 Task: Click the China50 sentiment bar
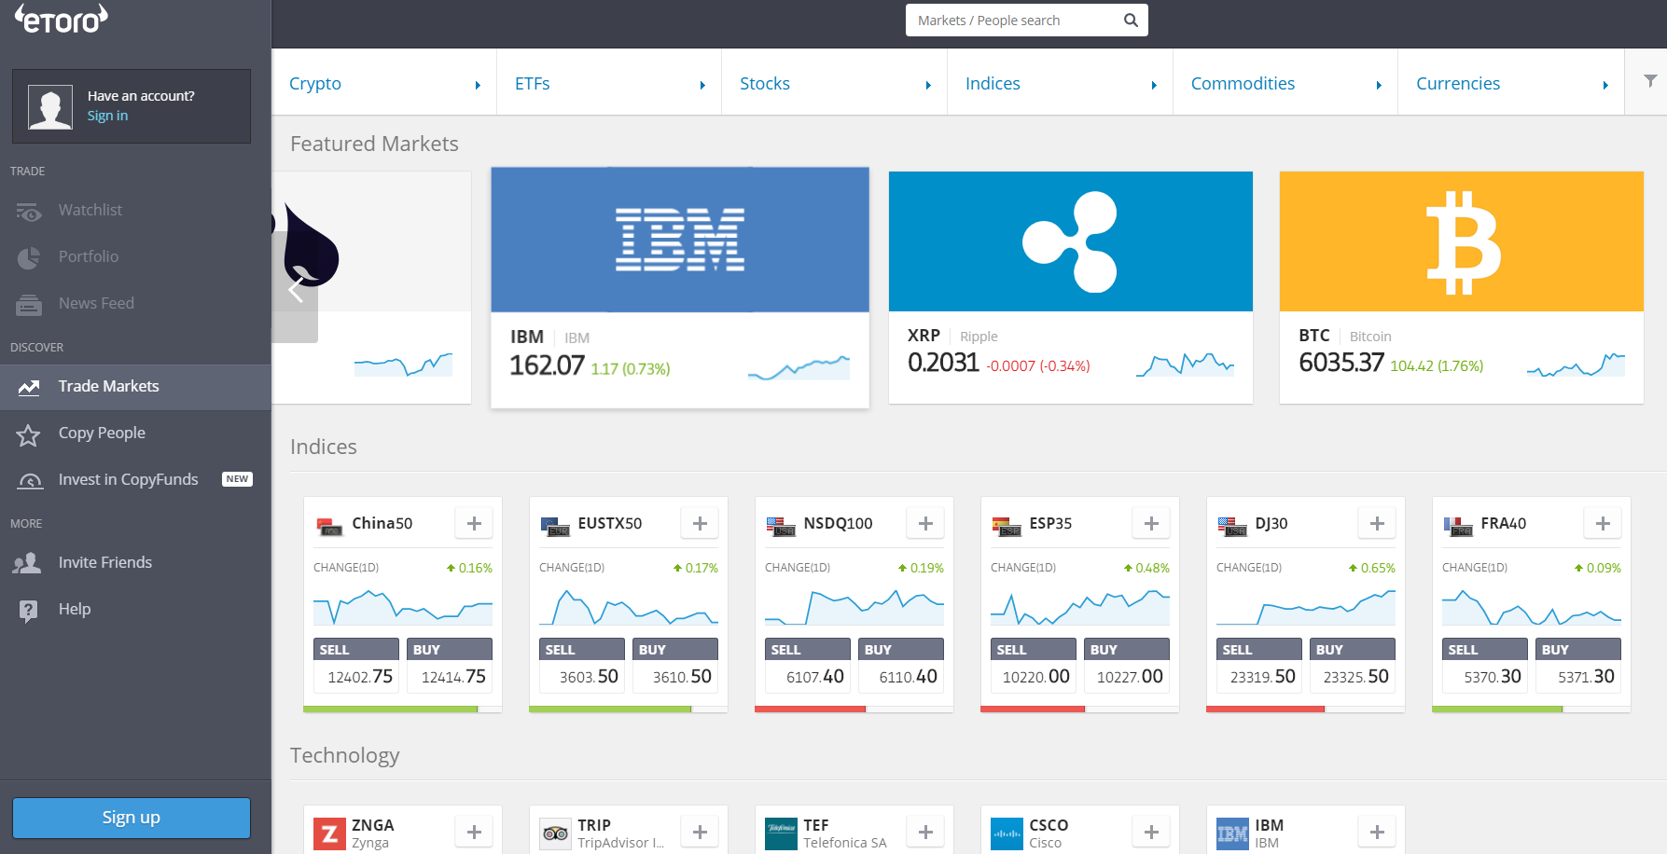pos(403,709)
